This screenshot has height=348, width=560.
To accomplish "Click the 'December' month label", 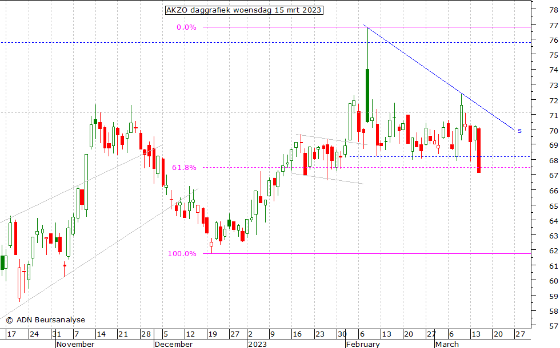I will click(174, 344).
